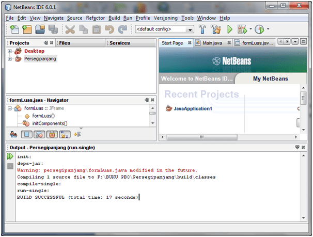Image resolution: width=313 pixels, height=237 pixels.
Task: Toggle Show Non-Public Members filter in Navigator
Action: pos(52,134)
